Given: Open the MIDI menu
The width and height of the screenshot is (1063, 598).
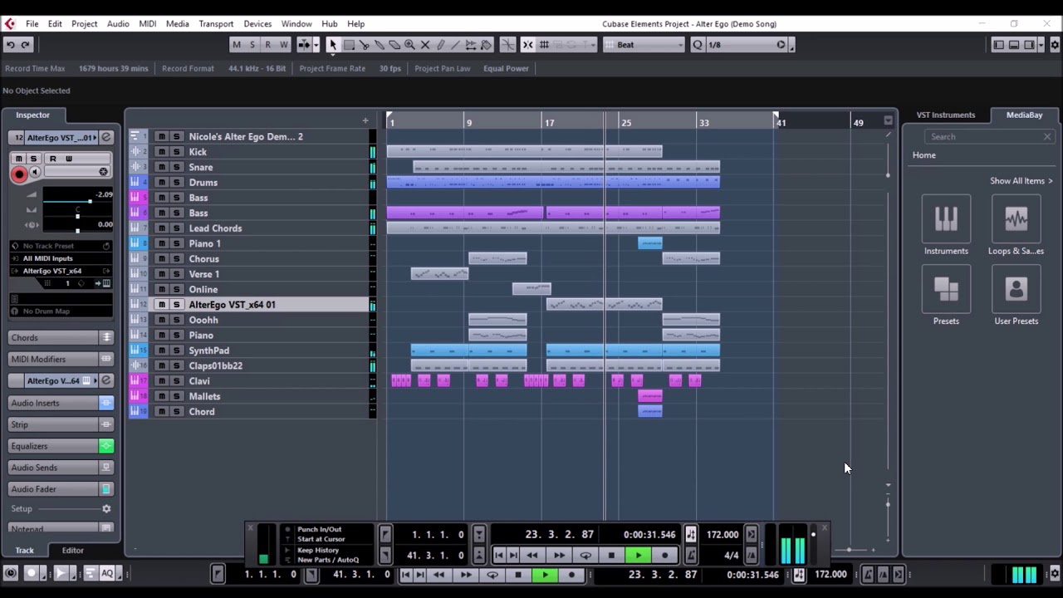Looking at the screenshot, I should [x=148, y=24].
